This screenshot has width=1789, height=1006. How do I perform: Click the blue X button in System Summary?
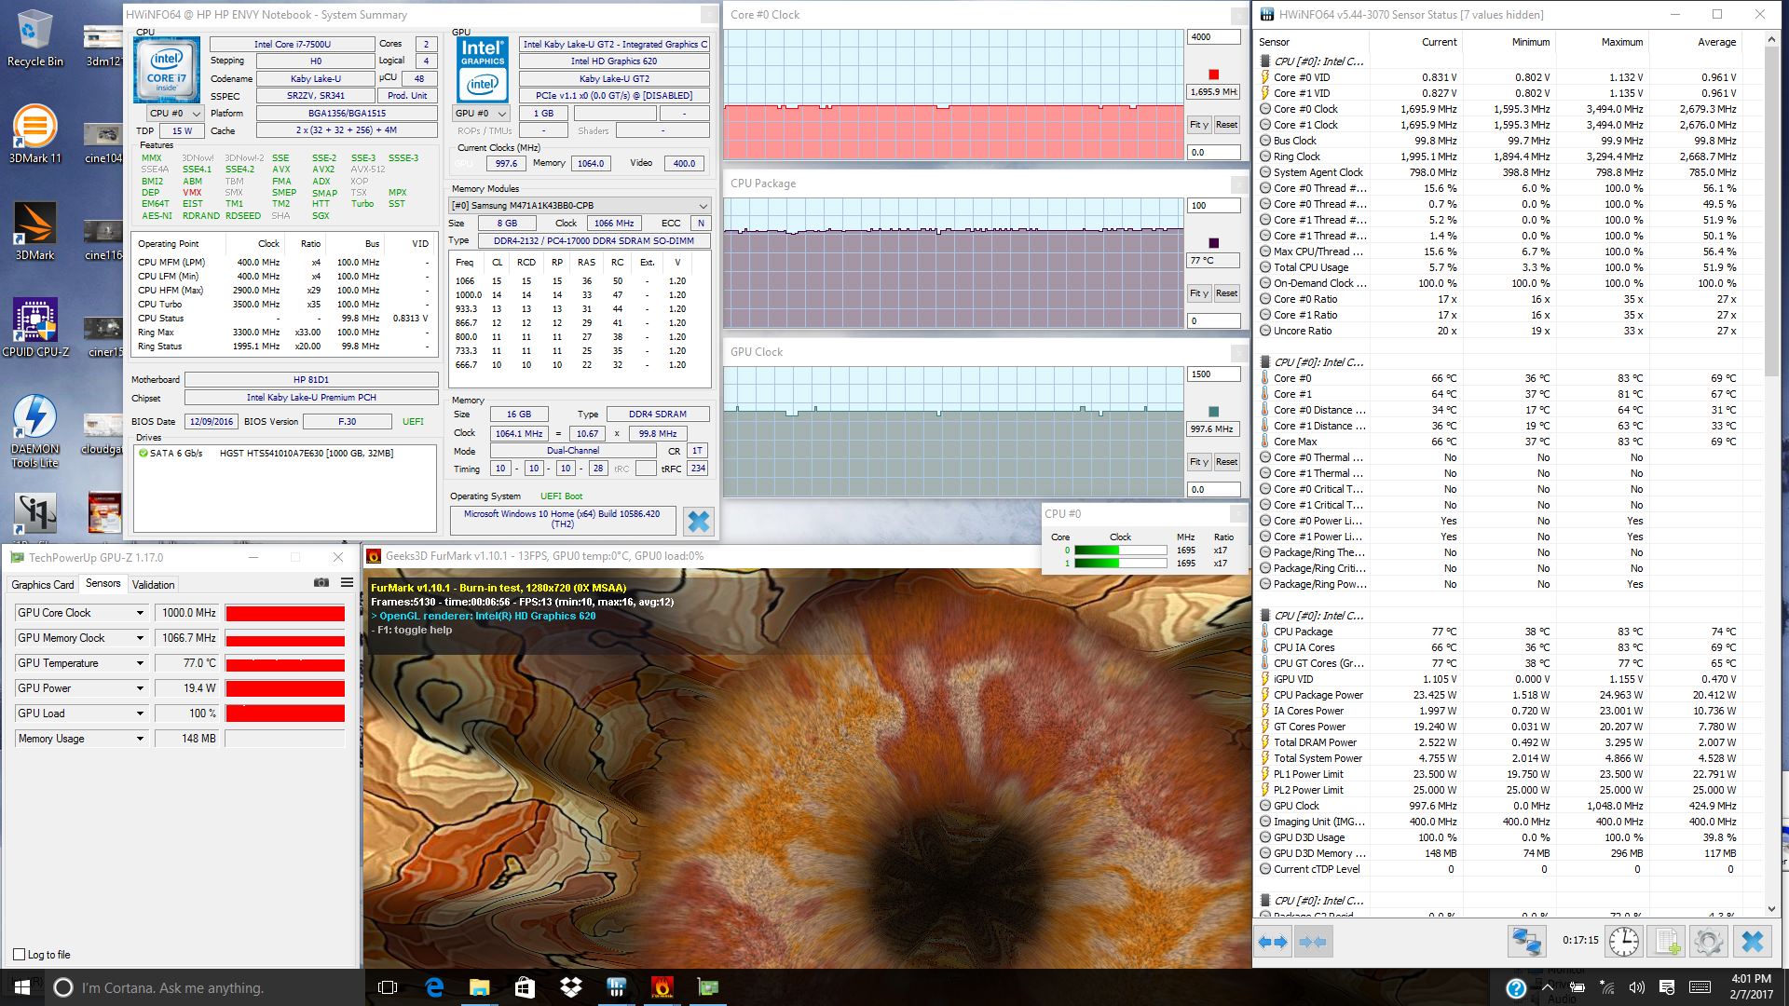[x=698, y=522]
